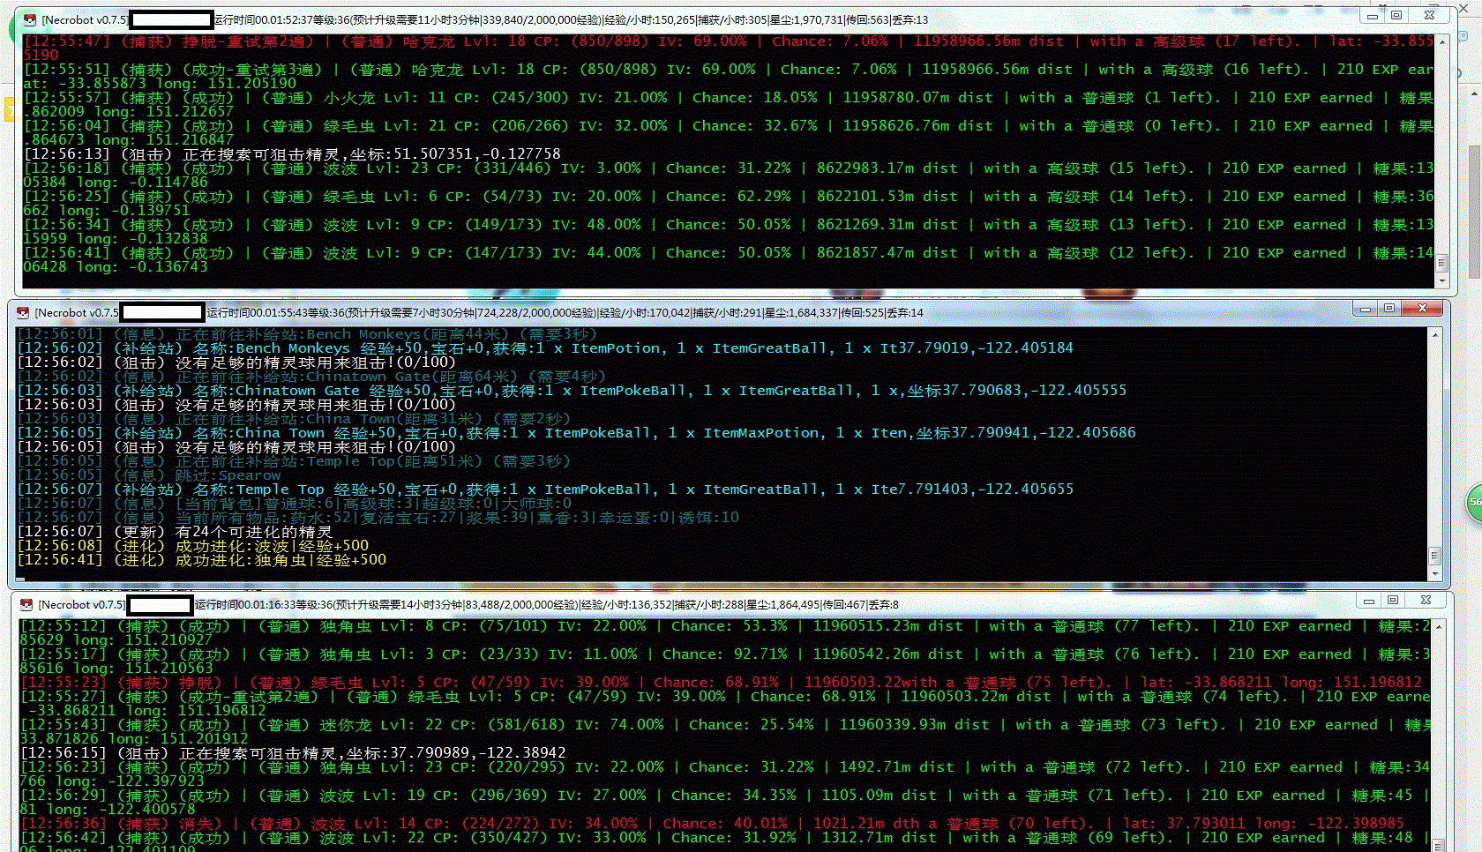Viewport: 1482px width, 852px height.
Task: Minimize the top Necrobot window
Action: pos(1372,16)
